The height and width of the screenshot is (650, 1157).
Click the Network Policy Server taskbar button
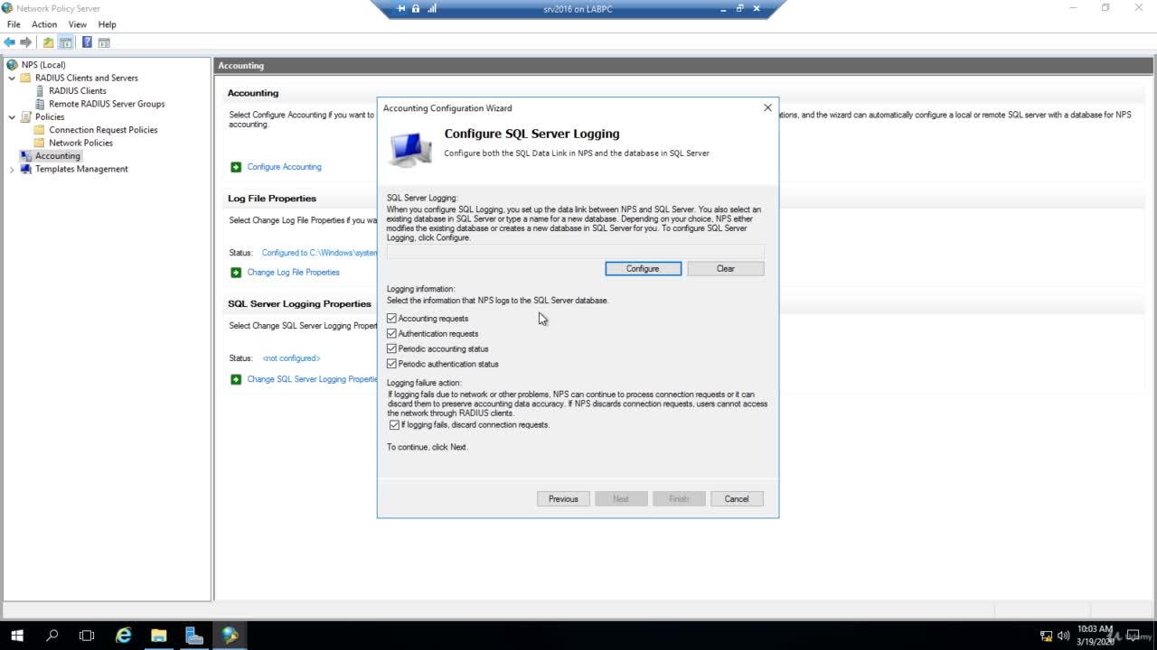point(230,636)
